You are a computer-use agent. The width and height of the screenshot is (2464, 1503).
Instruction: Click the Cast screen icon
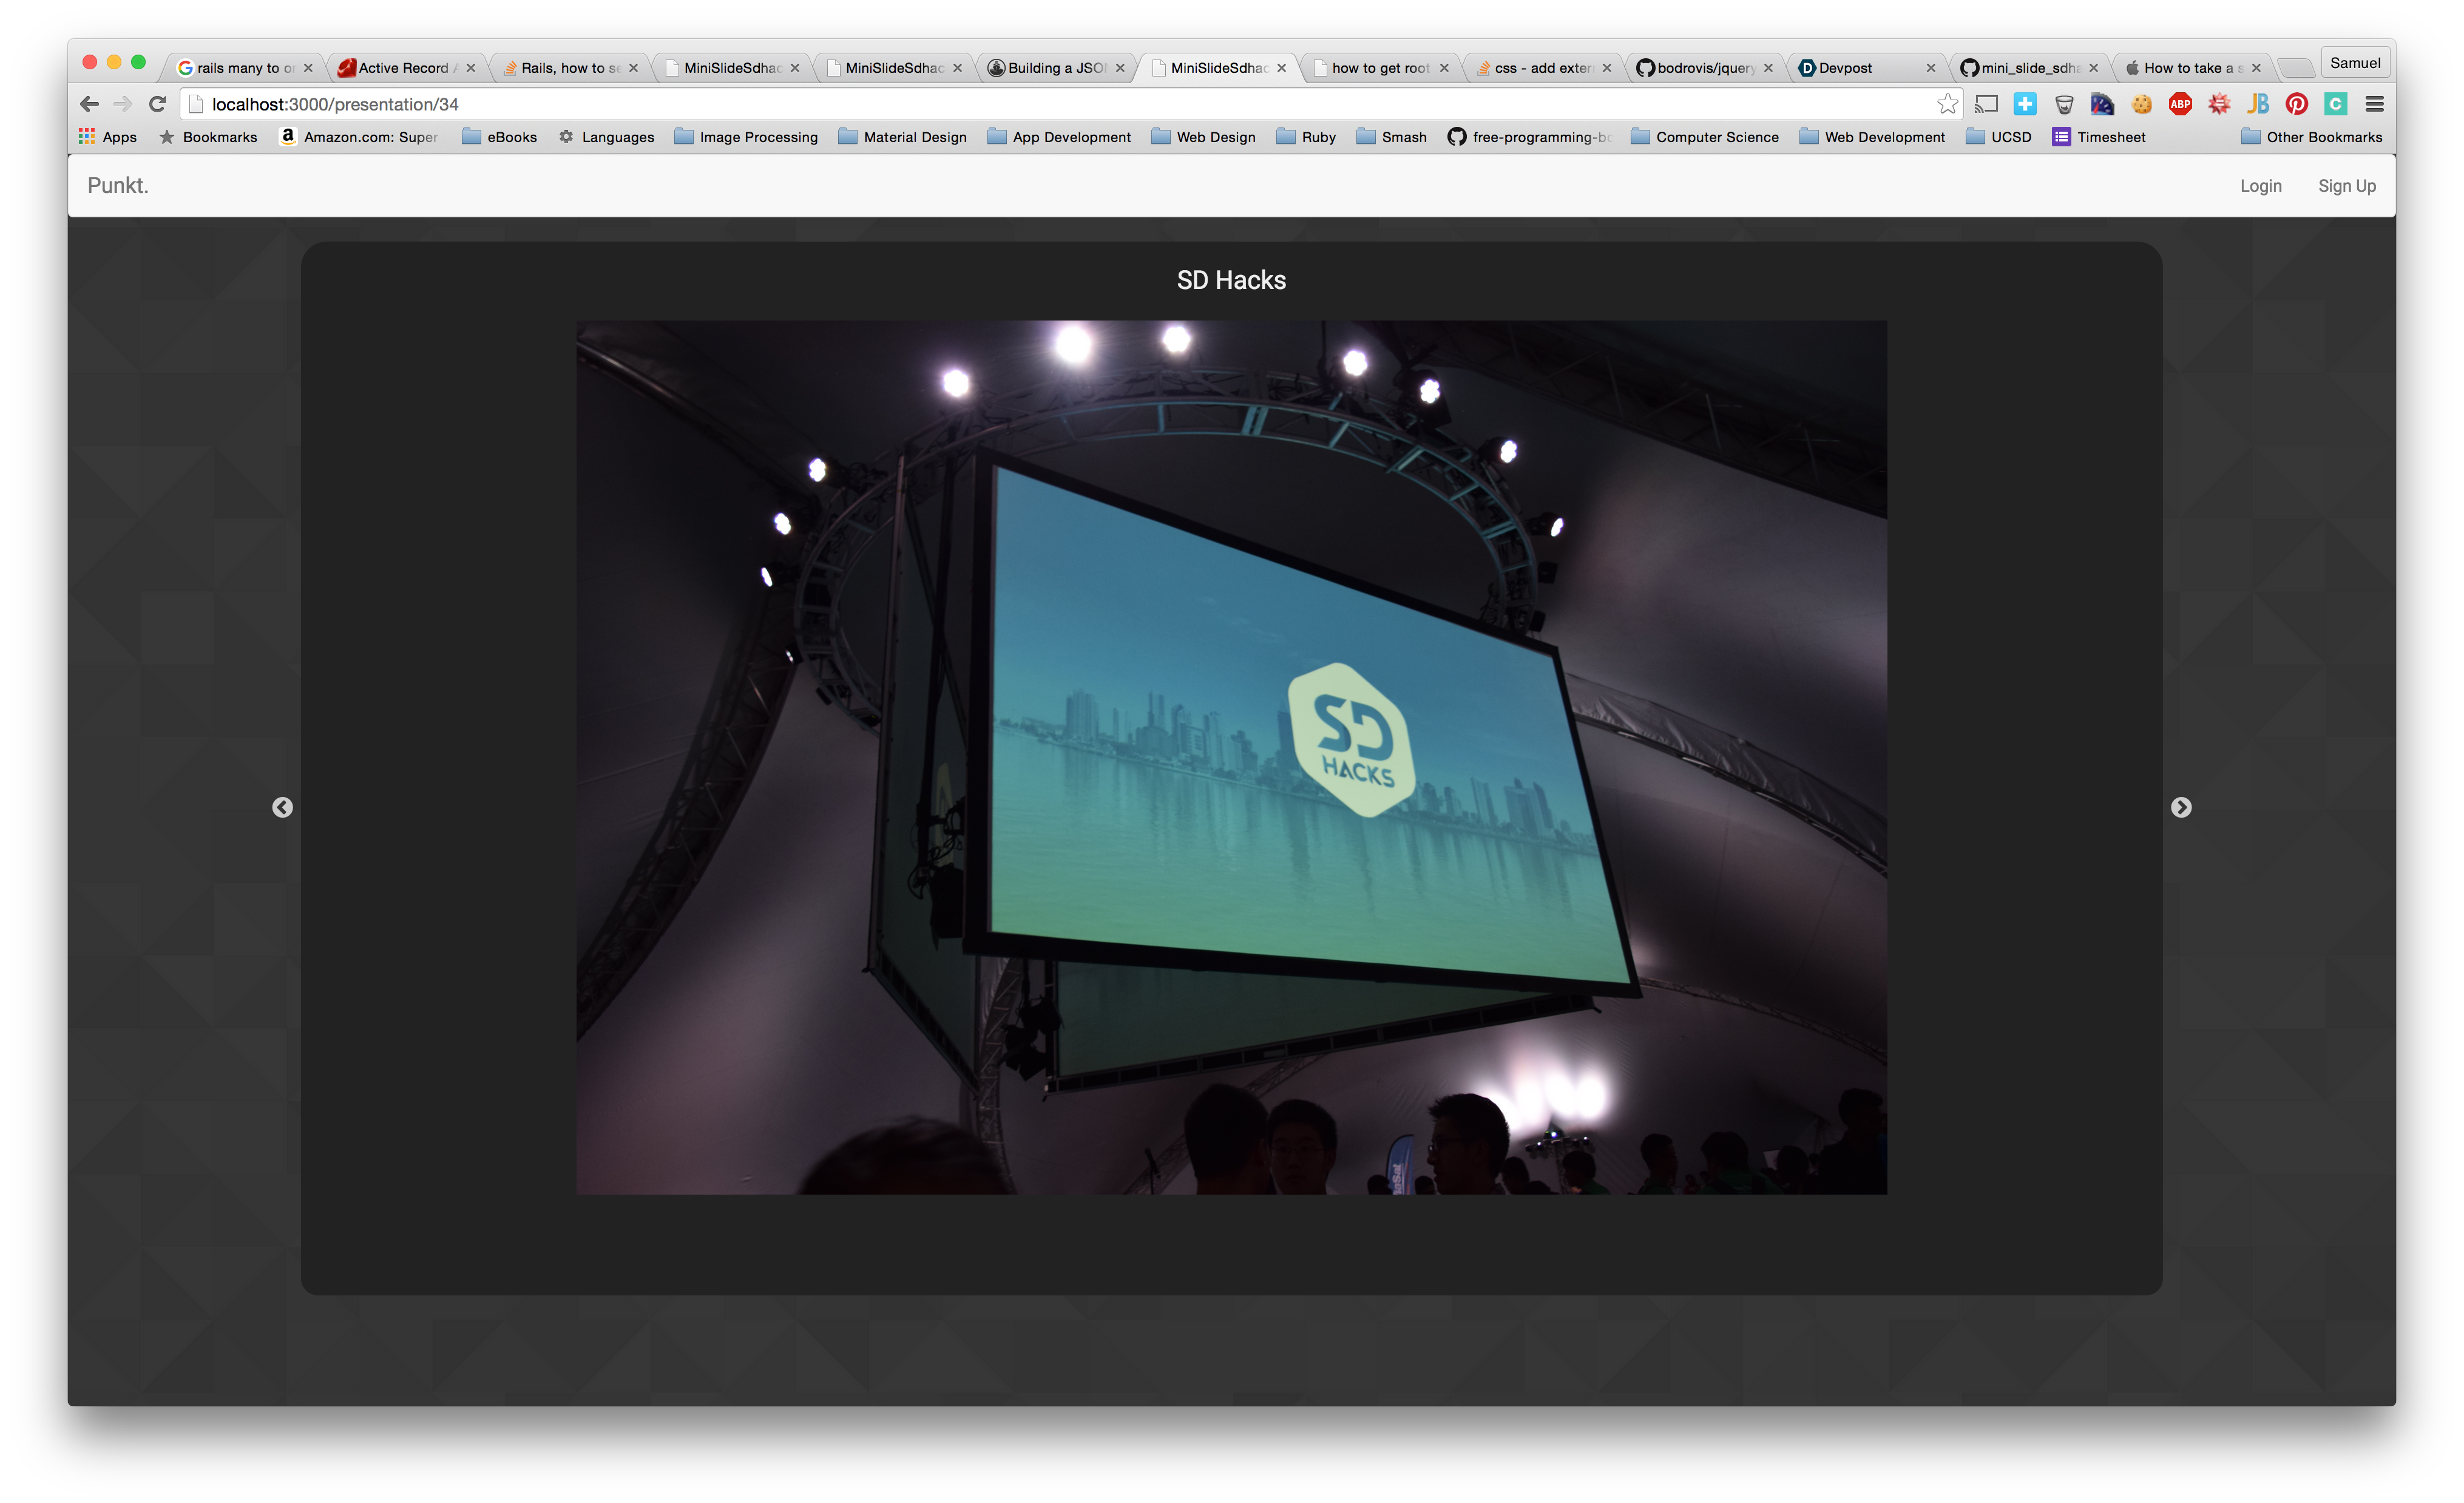coord(1986,104)
